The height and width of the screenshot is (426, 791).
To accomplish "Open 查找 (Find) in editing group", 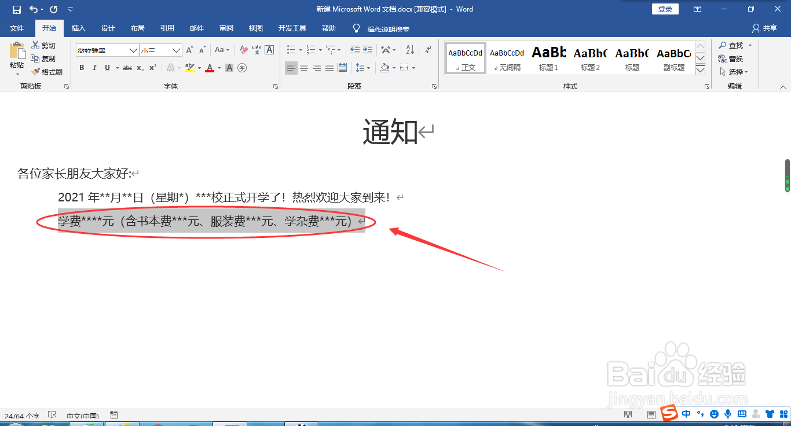I will click(731, 45).
